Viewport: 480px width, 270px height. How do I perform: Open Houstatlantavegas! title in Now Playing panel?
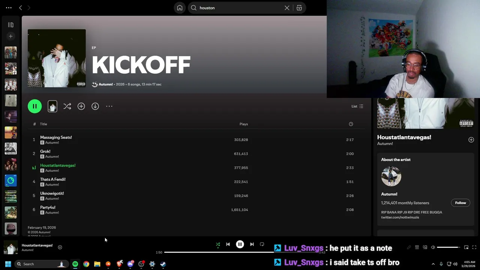tap(404, 137)
